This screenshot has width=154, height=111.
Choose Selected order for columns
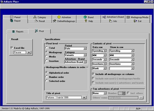pos(47,81)
